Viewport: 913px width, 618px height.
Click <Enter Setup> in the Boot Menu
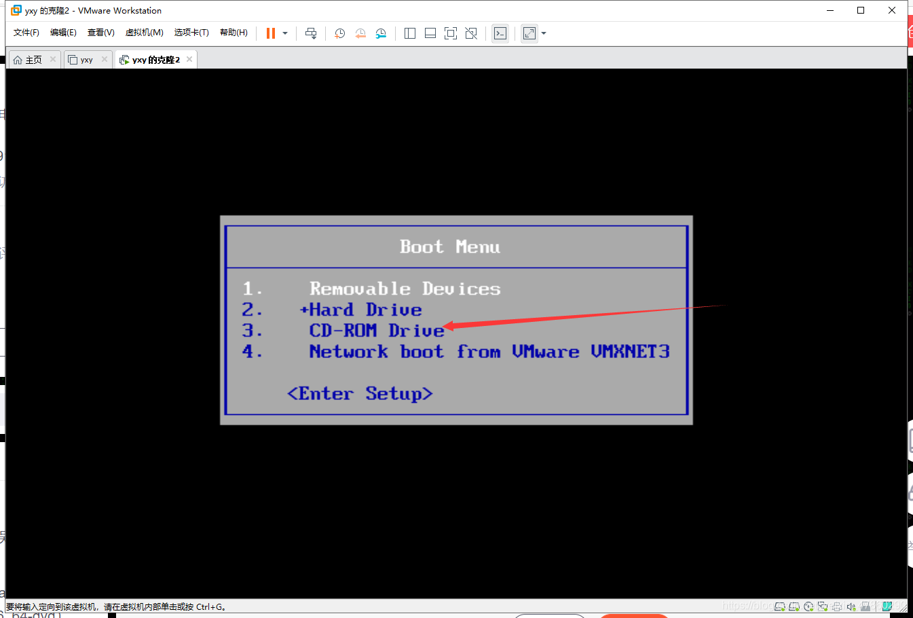(x=360, y=394)
